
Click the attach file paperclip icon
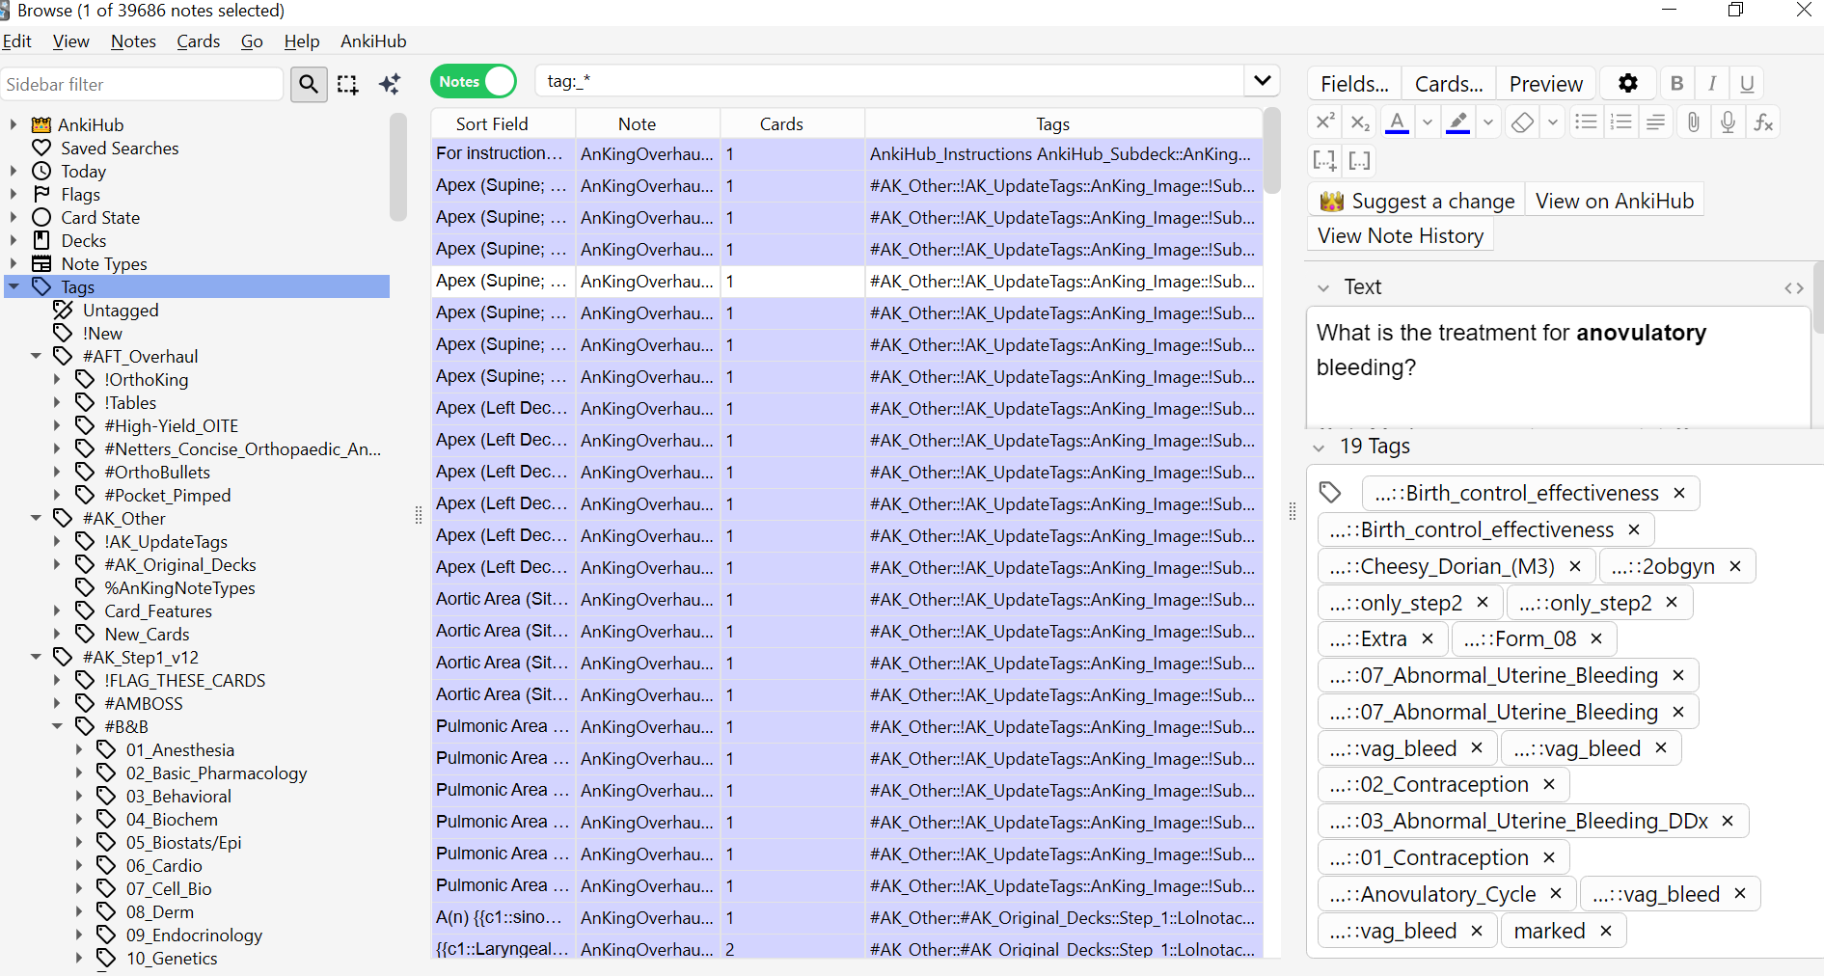coord(1693,122)
